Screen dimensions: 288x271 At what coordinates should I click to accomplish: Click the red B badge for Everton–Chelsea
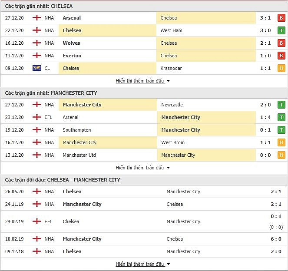(x=281, y=56)
